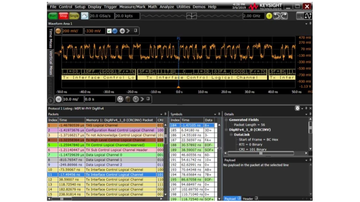Sort by the Packets Time column header
This screenshot has width=360, height=202.
click(x=71, y=120)
